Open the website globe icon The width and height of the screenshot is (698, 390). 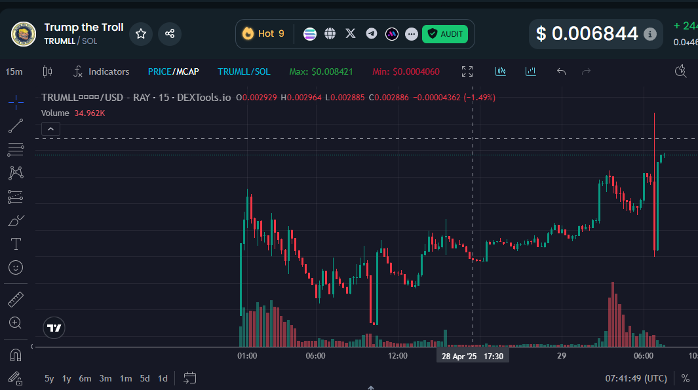(330, 34)
